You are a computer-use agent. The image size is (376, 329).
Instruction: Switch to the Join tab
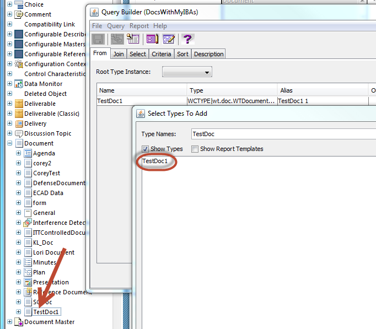pyautogui.click(x=119, y=54)
